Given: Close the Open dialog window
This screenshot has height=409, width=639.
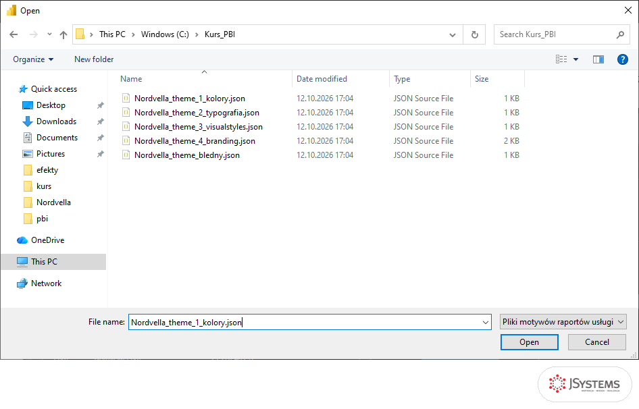Looking at the screenshot, I should click(628, 11).
